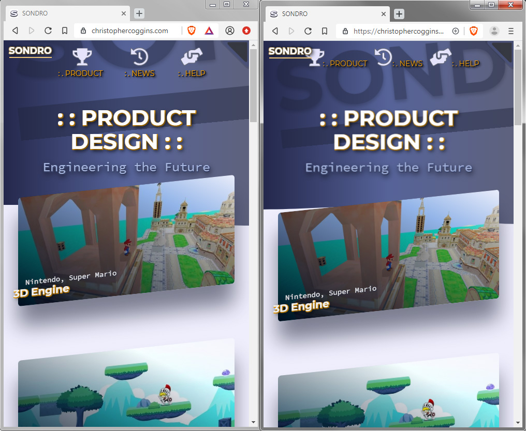Open the PRODUCT nav link in right page

[345, 63]
